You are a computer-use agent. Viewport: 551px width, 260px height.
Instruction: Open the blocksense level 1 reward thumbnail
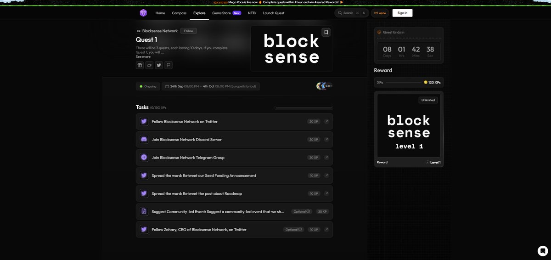[409, 126]
